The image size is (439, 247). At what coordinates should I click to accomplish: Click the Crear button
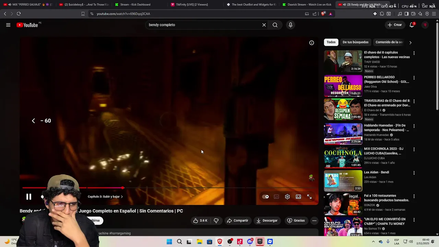pos(394,25)
